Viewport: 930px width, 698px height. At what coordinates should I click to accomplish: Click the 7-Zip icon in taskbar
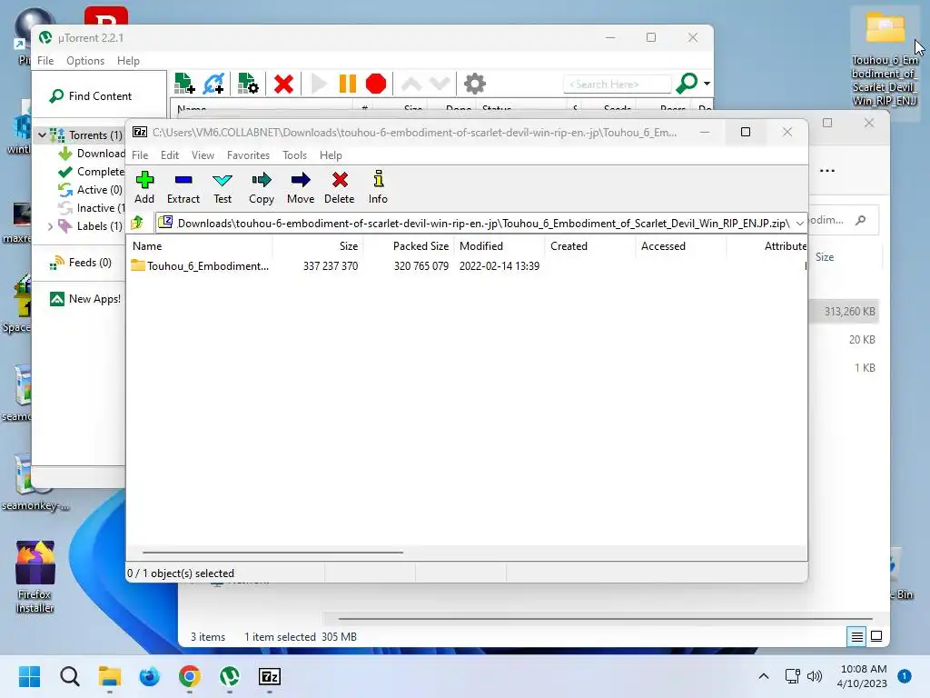[x=270, y=676]
